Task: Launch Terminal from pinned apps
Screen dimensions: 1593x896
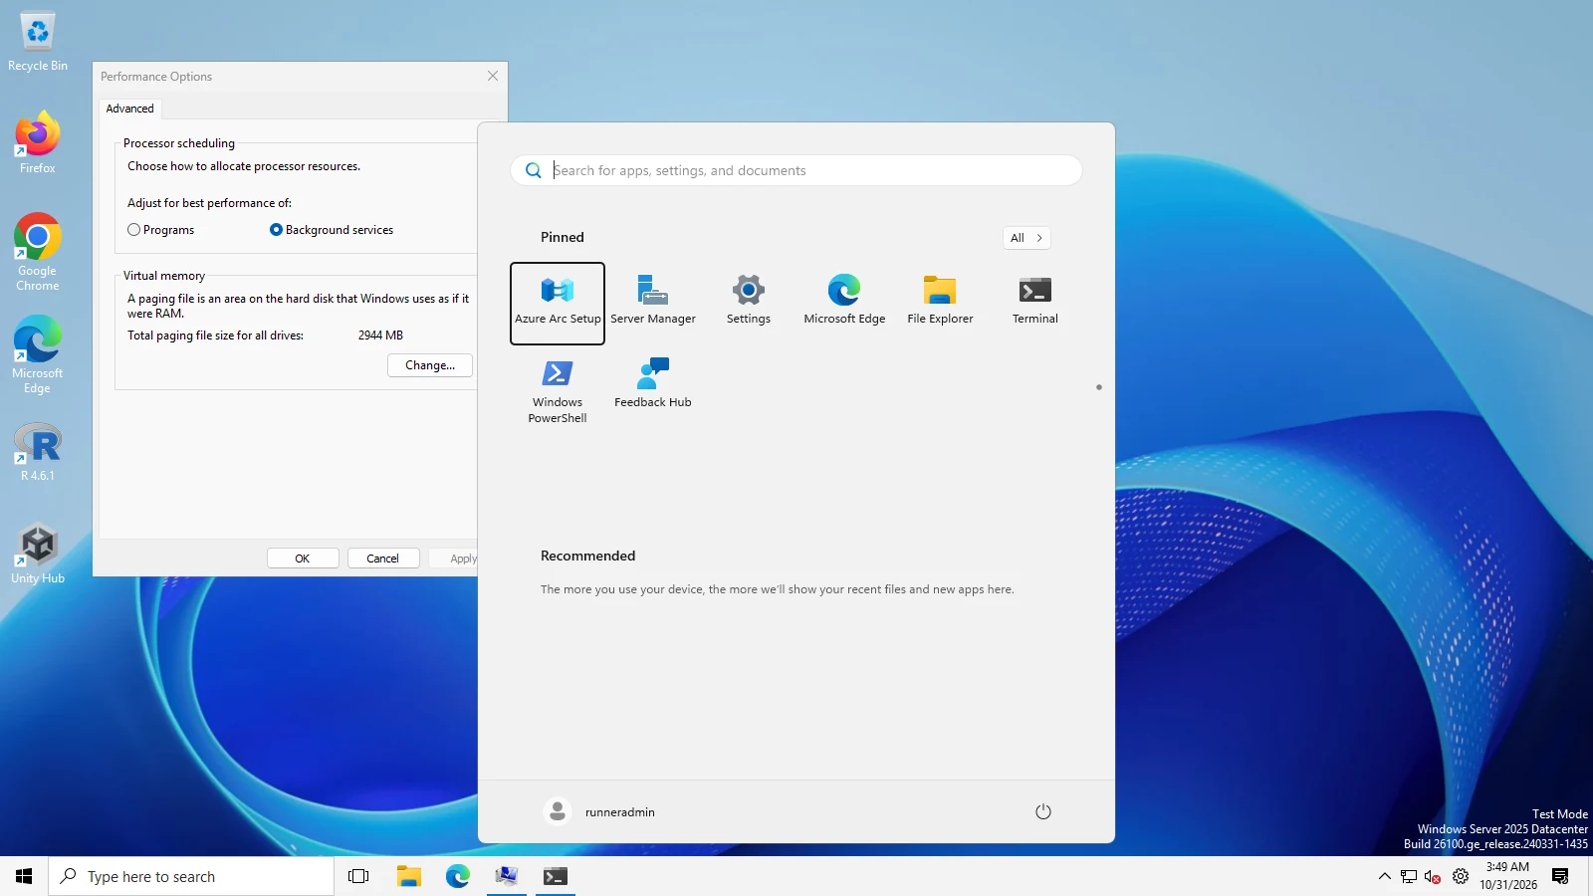Action: 1035,303
